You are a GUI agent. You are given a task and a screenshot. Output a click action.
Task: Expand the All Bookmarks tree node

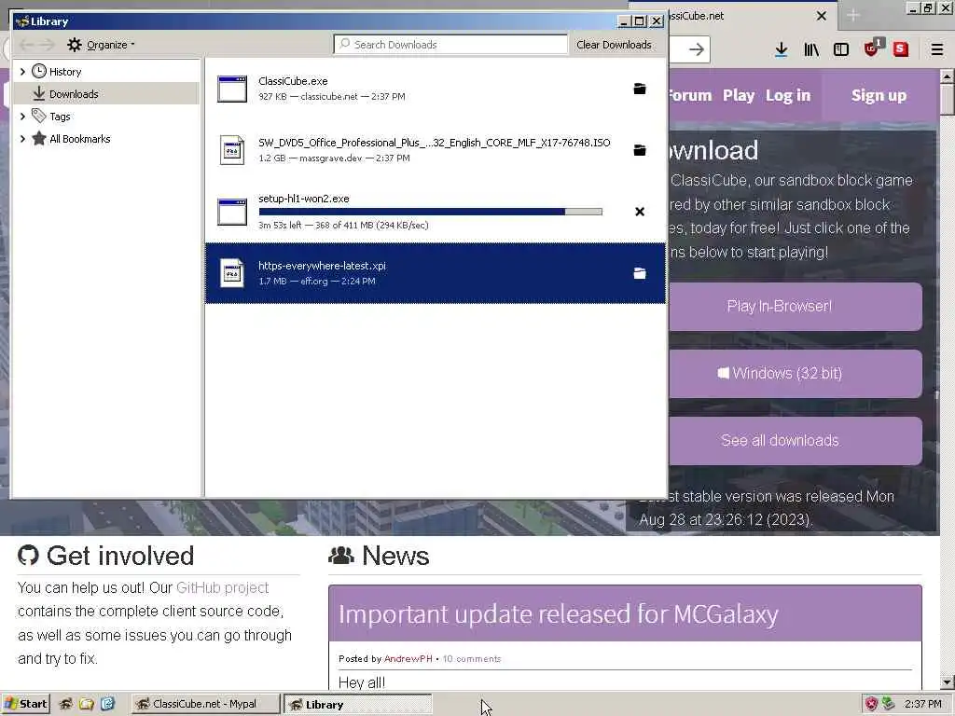pos(22,138)
